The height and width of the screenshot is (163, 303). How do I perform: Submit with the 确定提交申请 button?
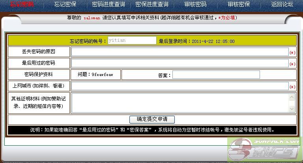[152, 119]
